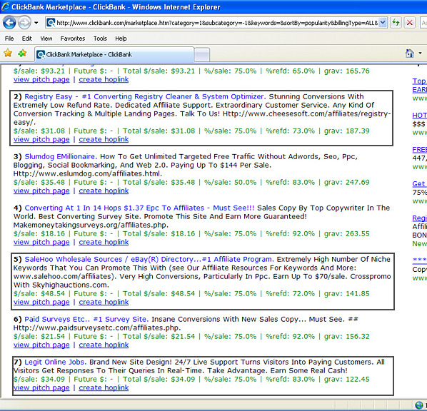Open the File menu
Screen dimensions: 427x411
9,39
